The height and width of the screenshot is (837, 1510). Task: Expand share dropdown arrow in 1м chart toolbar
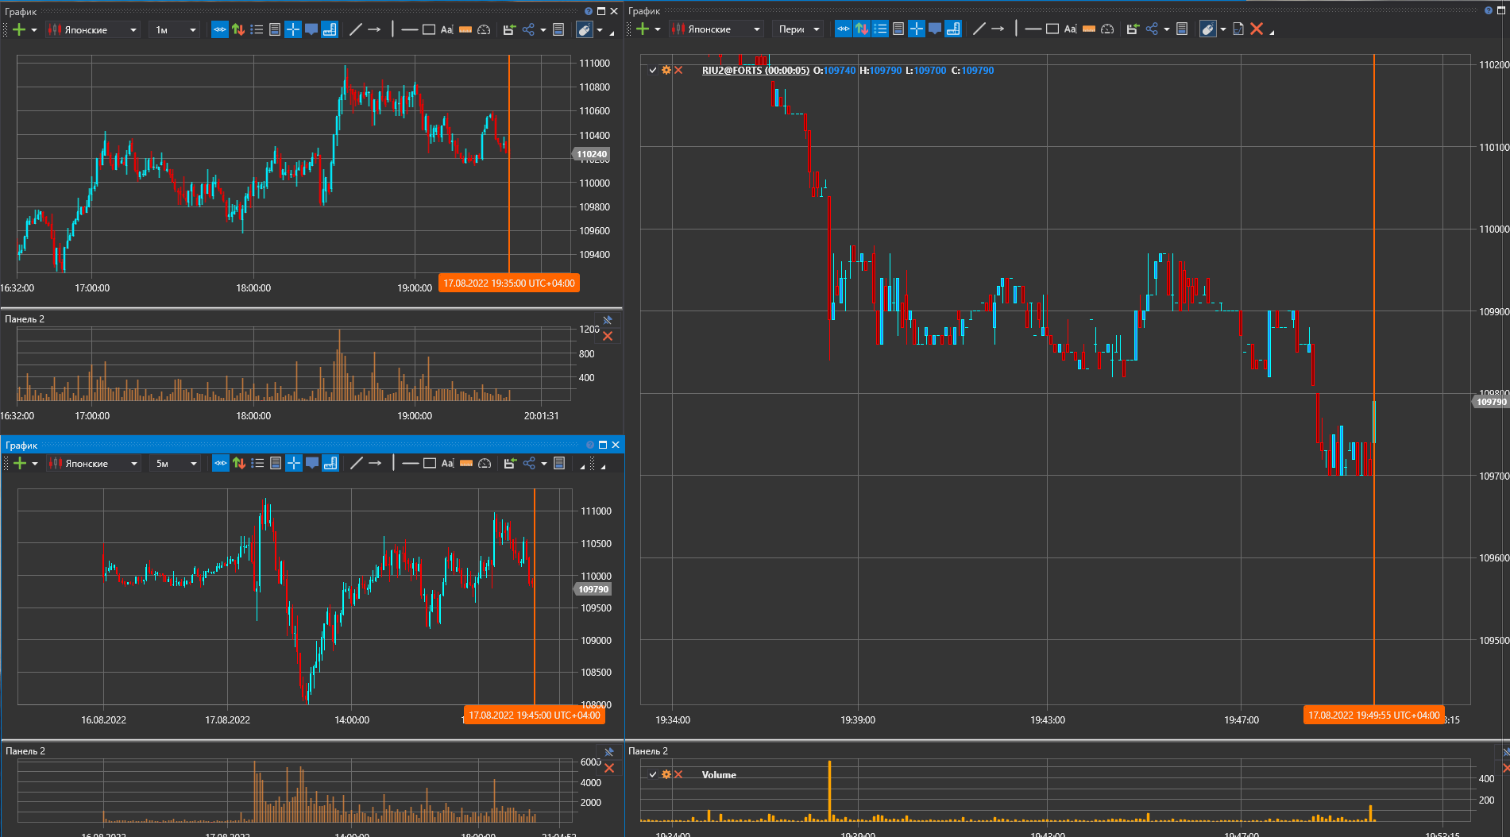click(543, 30)
